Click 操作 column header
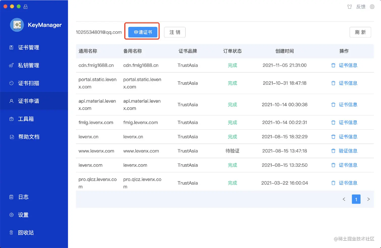This screenshot has height=248, width=381. click(344, 51)
